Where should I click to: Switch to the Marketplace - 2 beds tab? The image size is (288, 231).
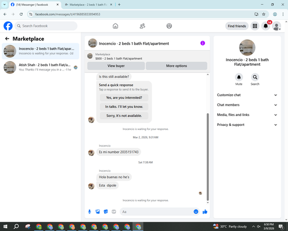[89, 5]
